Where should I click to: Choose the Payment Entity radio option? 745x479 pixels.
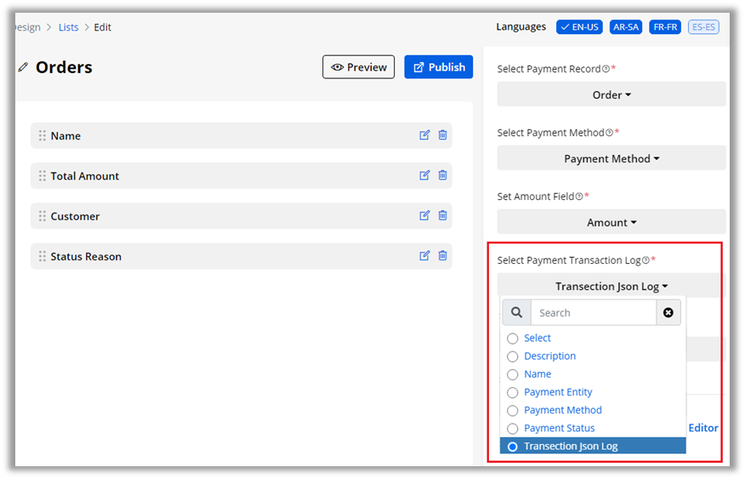(x=512, y=392)
